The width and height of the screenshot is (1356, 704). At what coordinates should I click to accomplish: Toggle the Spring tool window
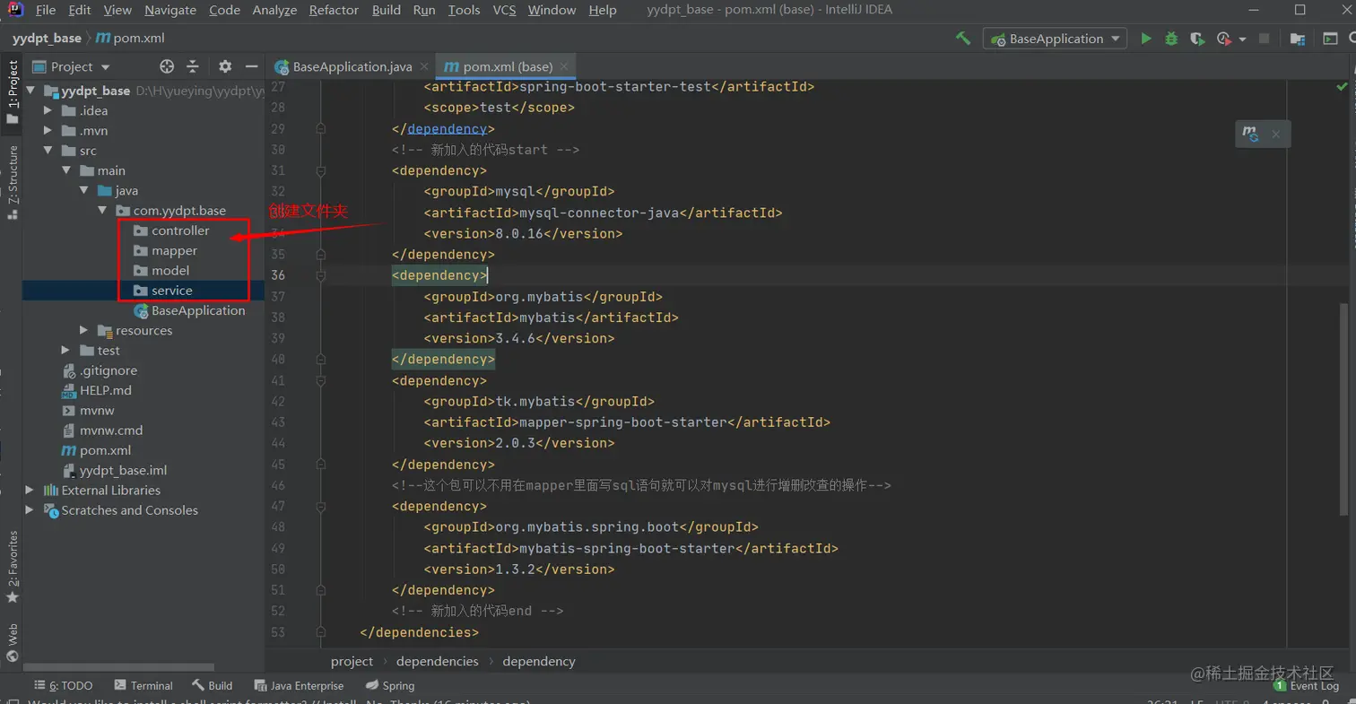click(389, 685)
